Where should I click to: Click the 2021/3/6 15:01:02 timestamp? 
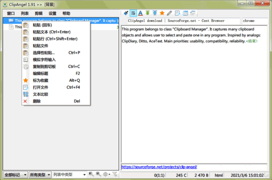(247, 175)
